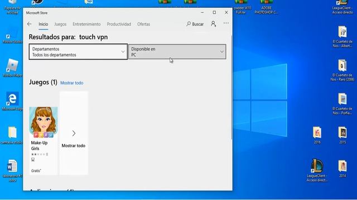This screenshot has height=200, width=357.
Task: Open the Make-Up Girls game thumbnail
Action: pyautogui.click(x=44, y=122)
